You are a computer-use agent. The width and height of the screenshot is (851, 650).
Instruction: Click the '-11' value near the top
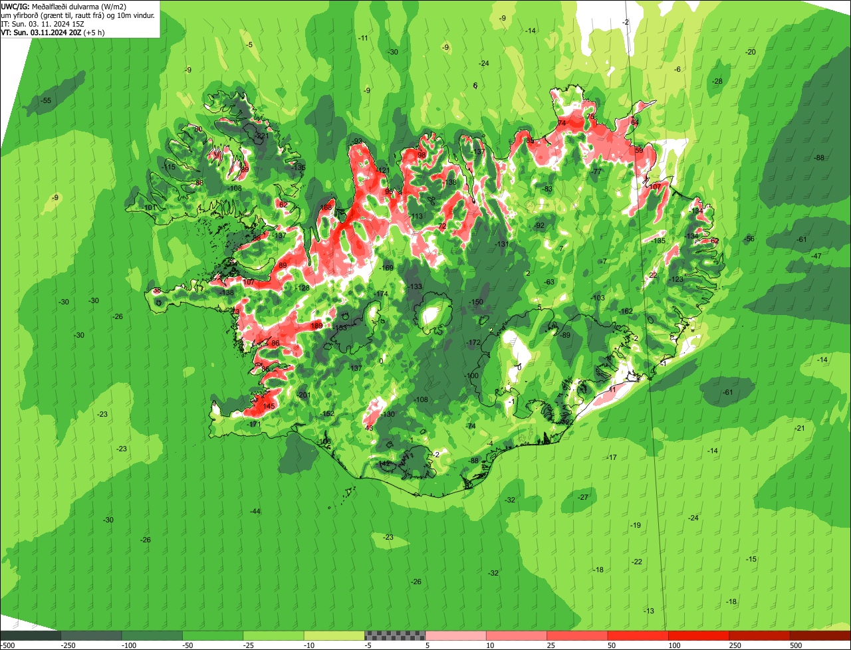point(362,38)
